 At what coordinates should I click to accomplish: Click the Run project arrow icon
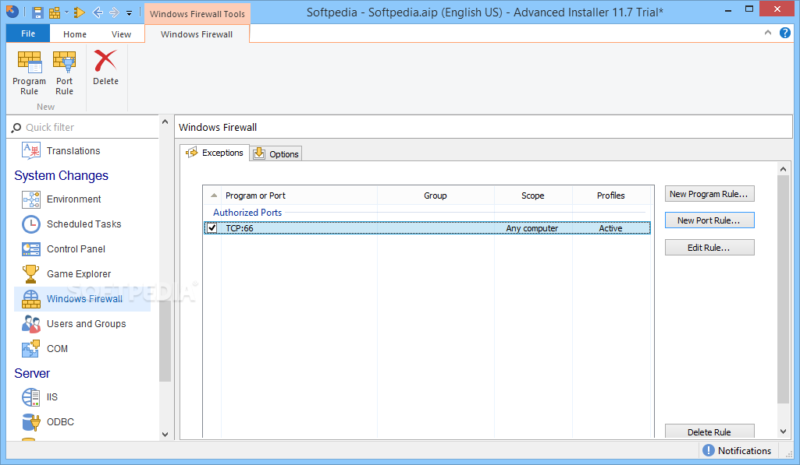pos(79,12)
